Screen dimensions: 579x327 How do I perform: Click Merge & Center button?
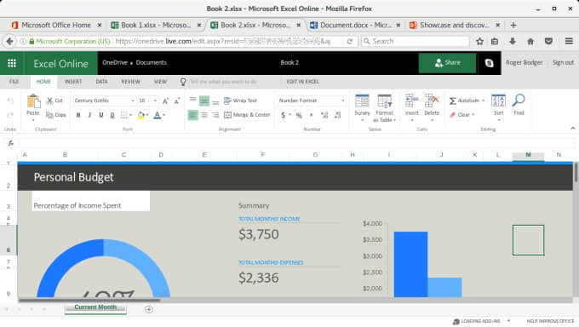tap(248, 115)
